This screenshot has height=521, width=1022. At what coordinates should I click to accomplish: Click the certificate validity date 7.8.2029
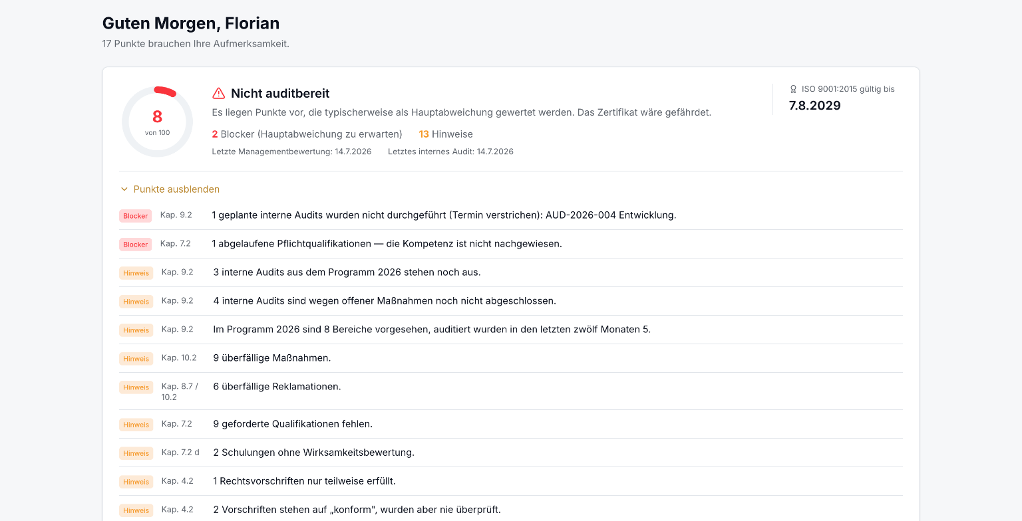(814, 106)
